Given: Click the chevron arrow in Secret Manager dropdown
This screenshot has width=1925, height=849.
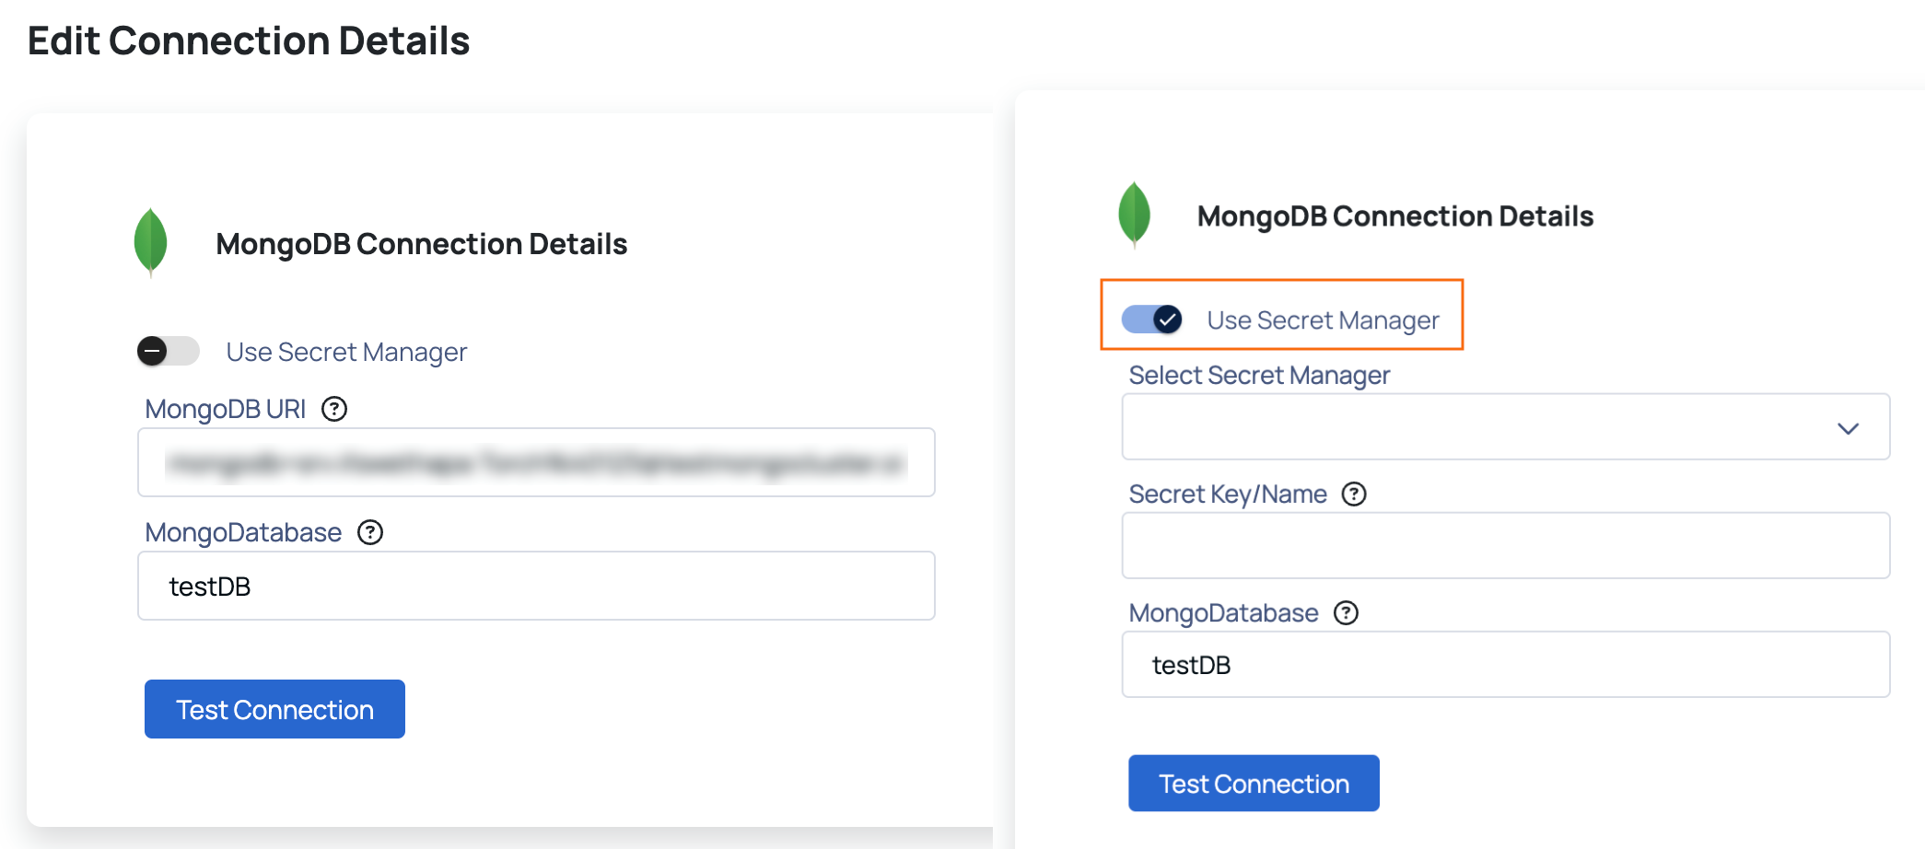Looking at the screenshot, I should (1848, 428).
